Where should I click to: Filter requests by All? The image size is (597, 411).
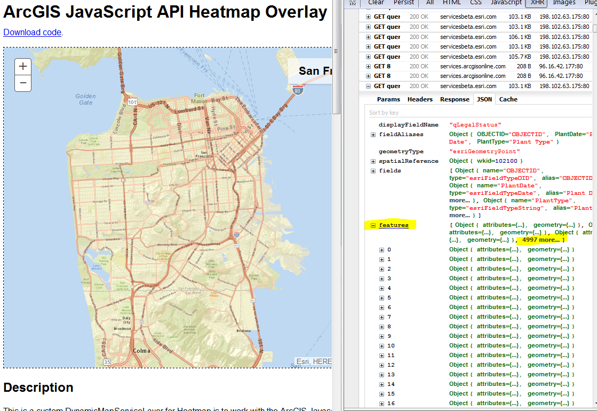pos(430,3)
